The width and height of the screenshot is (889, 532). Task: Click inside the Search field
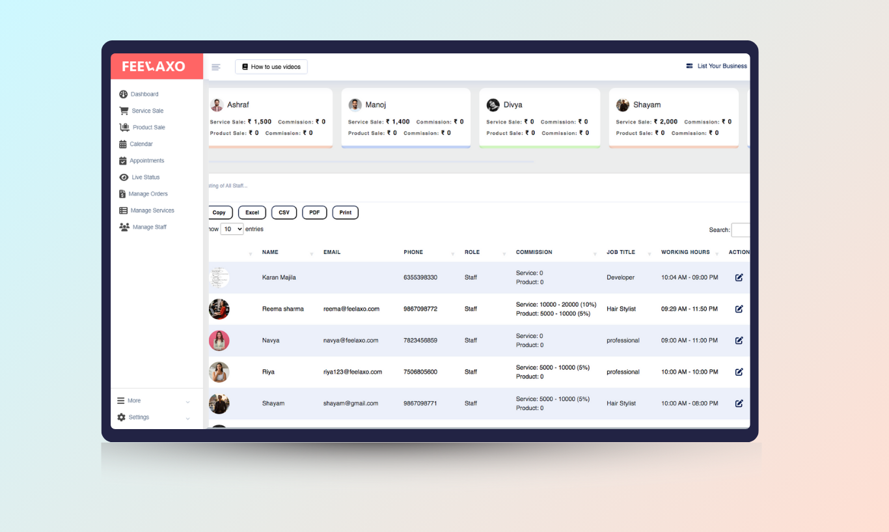(x=741, y=229)
